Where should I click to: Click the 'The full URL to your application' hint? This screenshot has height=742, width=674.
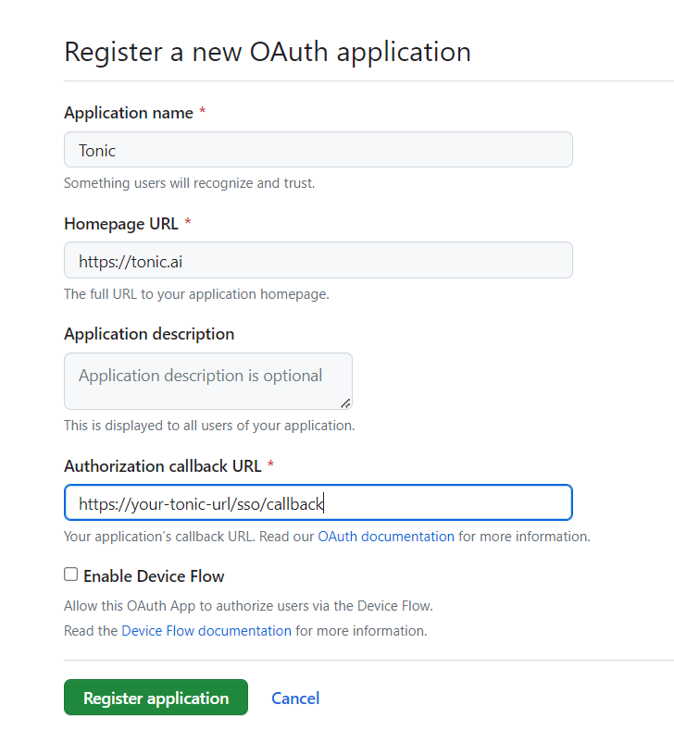click(x=196, y=294)
